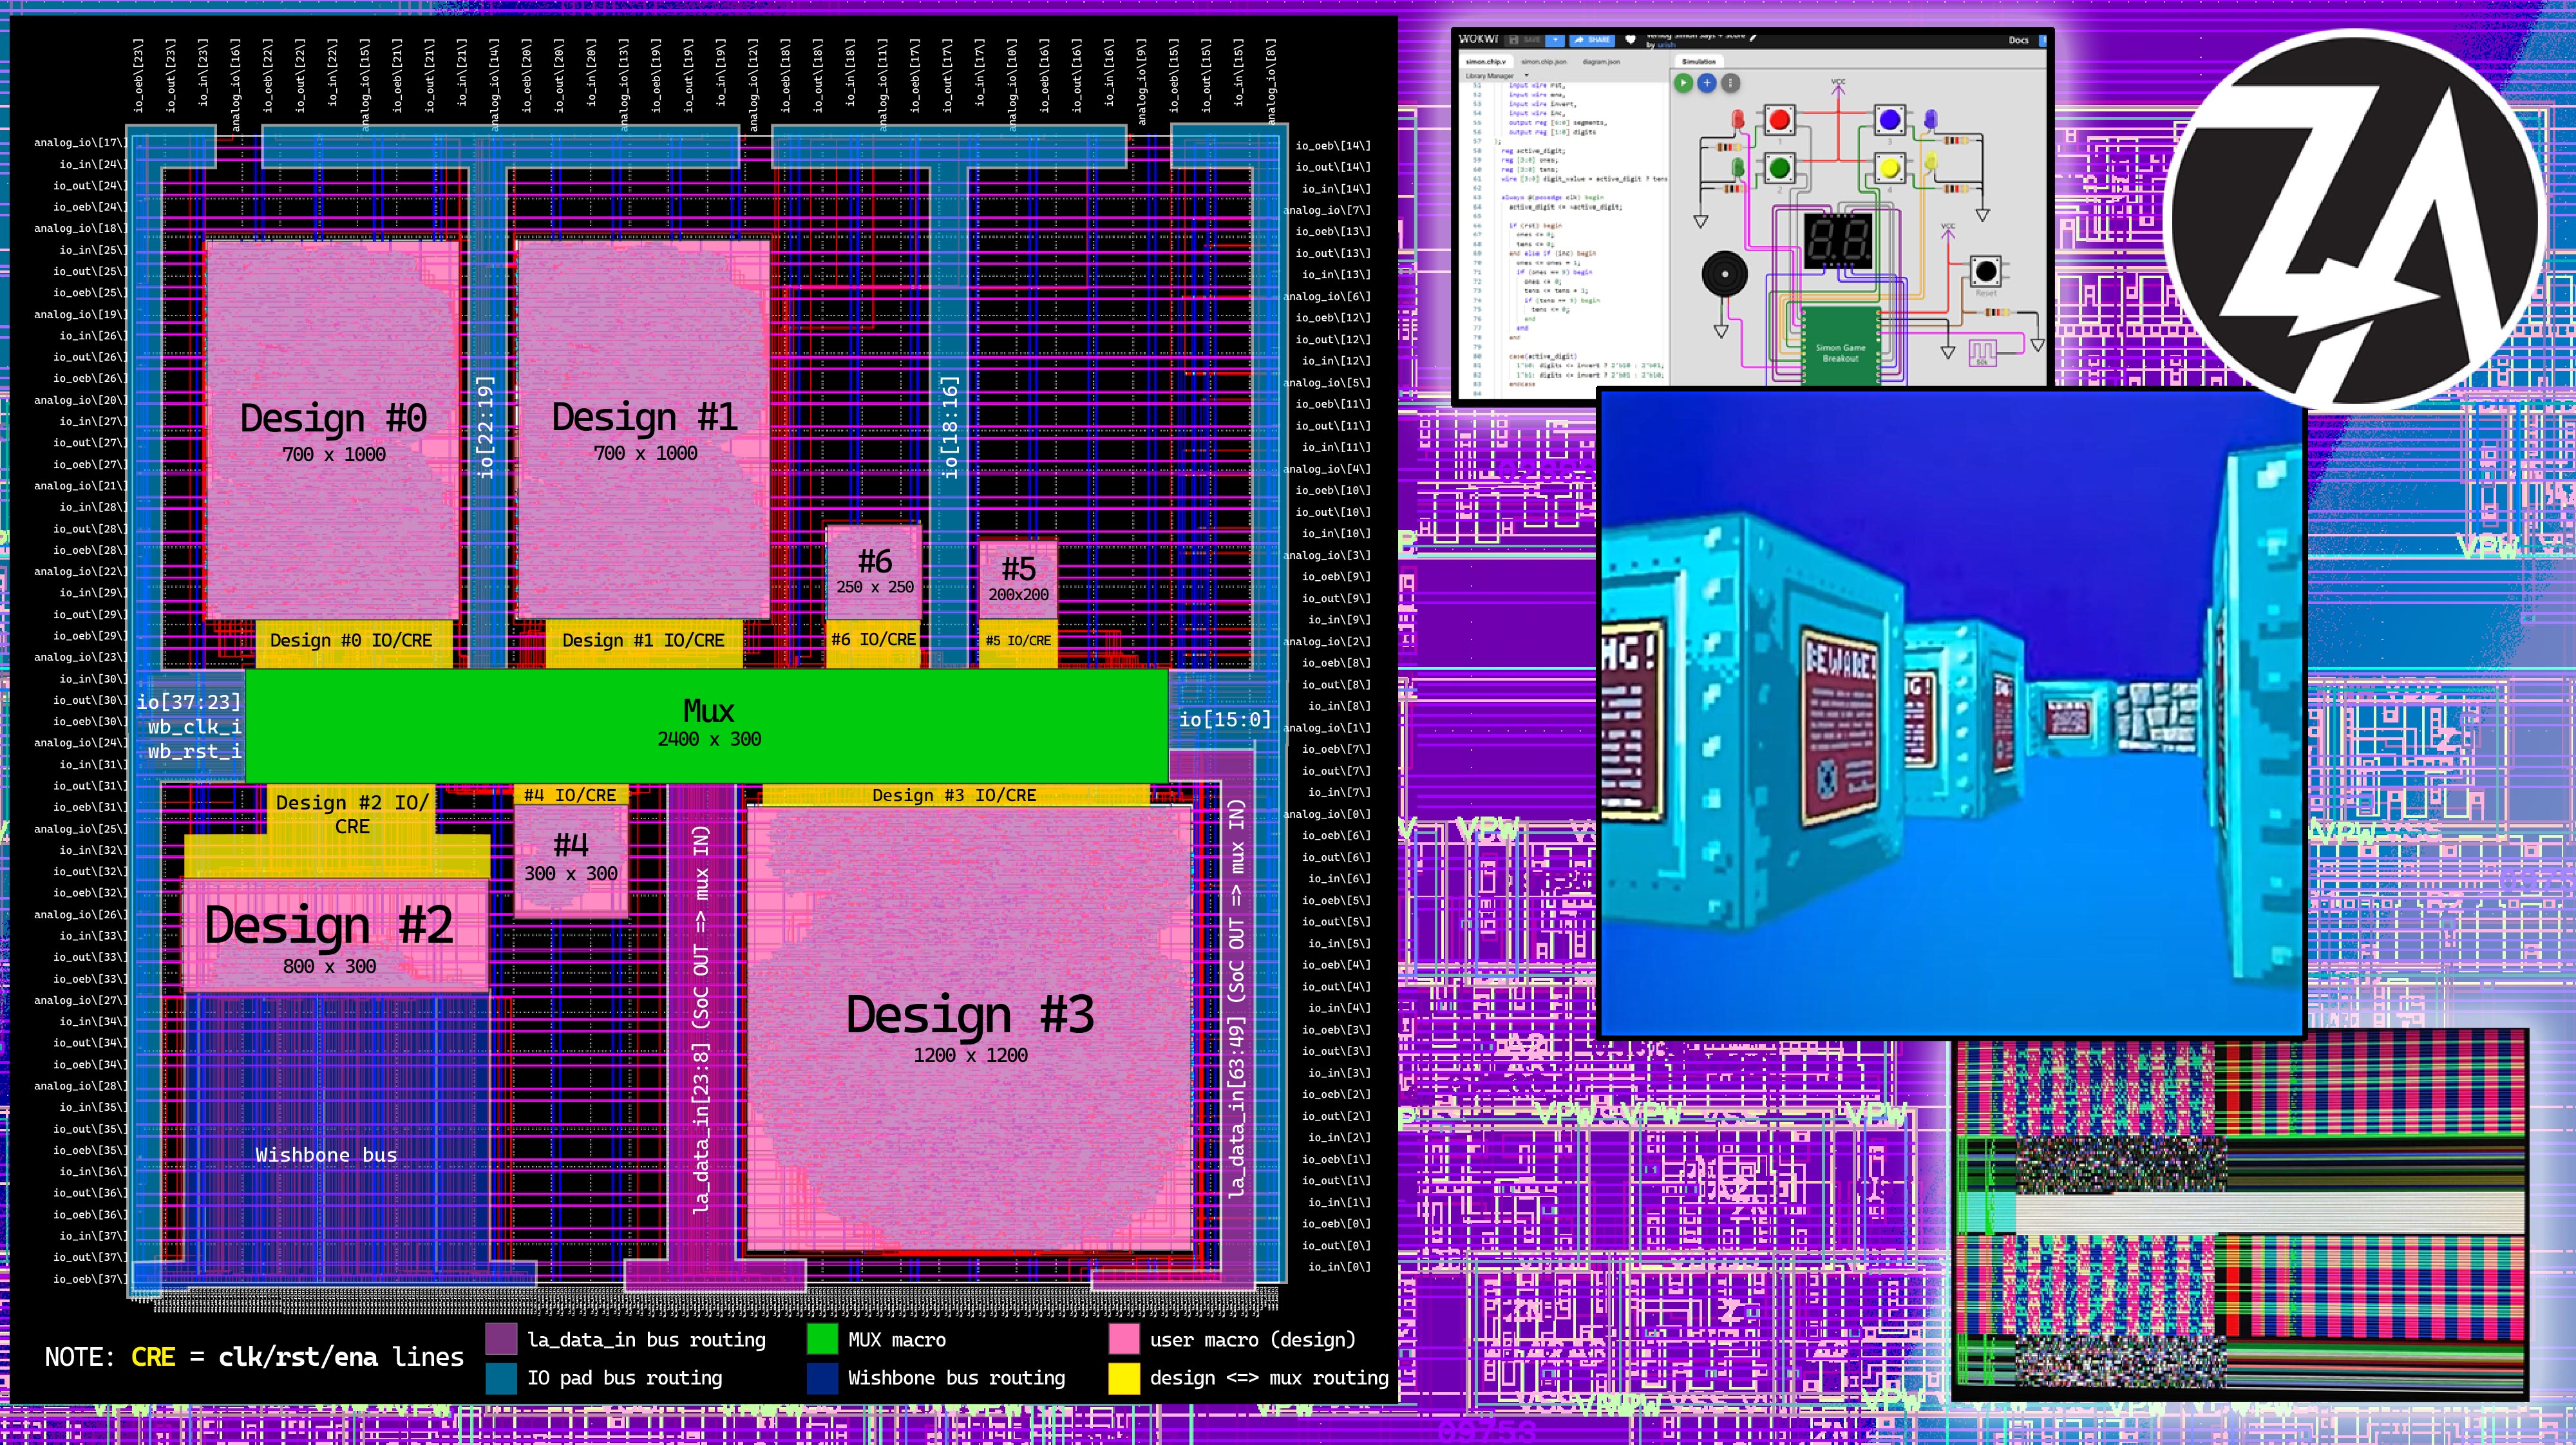Start the Wokwi simulation with green play button

point(1684,84)
